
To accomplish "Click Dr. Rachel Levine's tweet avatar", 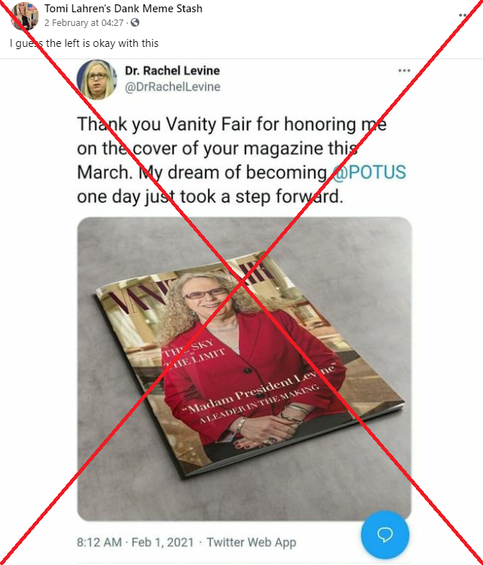I will (x=97, y=79).
